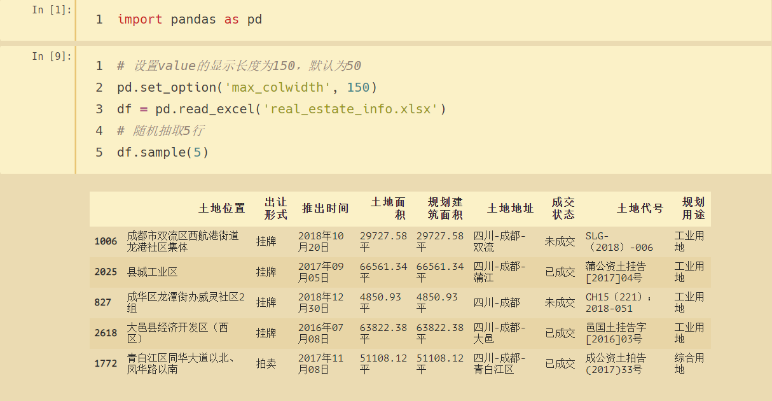
Task: Click the comment line '随机抽取5行'
Action: (x=160, y=130)
